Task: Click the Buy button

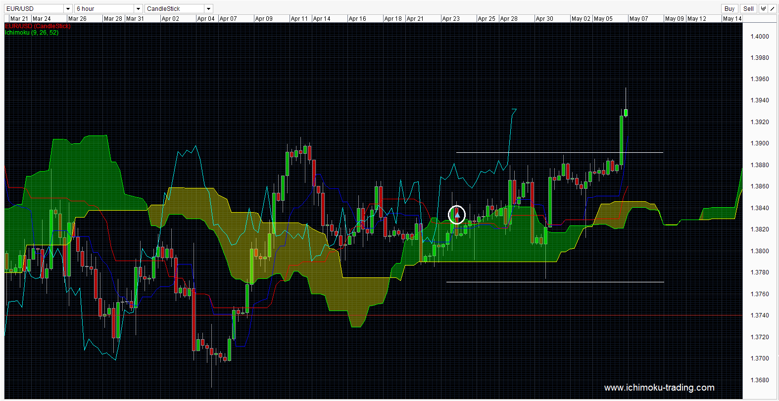Action: [x=730, y=8]
